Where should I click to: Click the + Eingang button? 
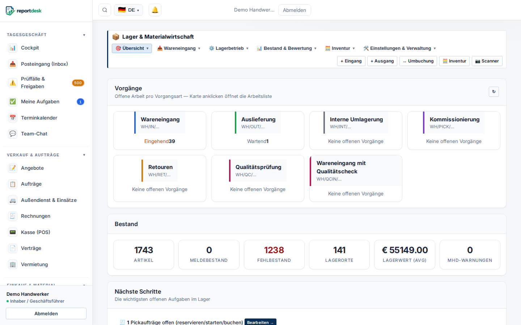351,61
